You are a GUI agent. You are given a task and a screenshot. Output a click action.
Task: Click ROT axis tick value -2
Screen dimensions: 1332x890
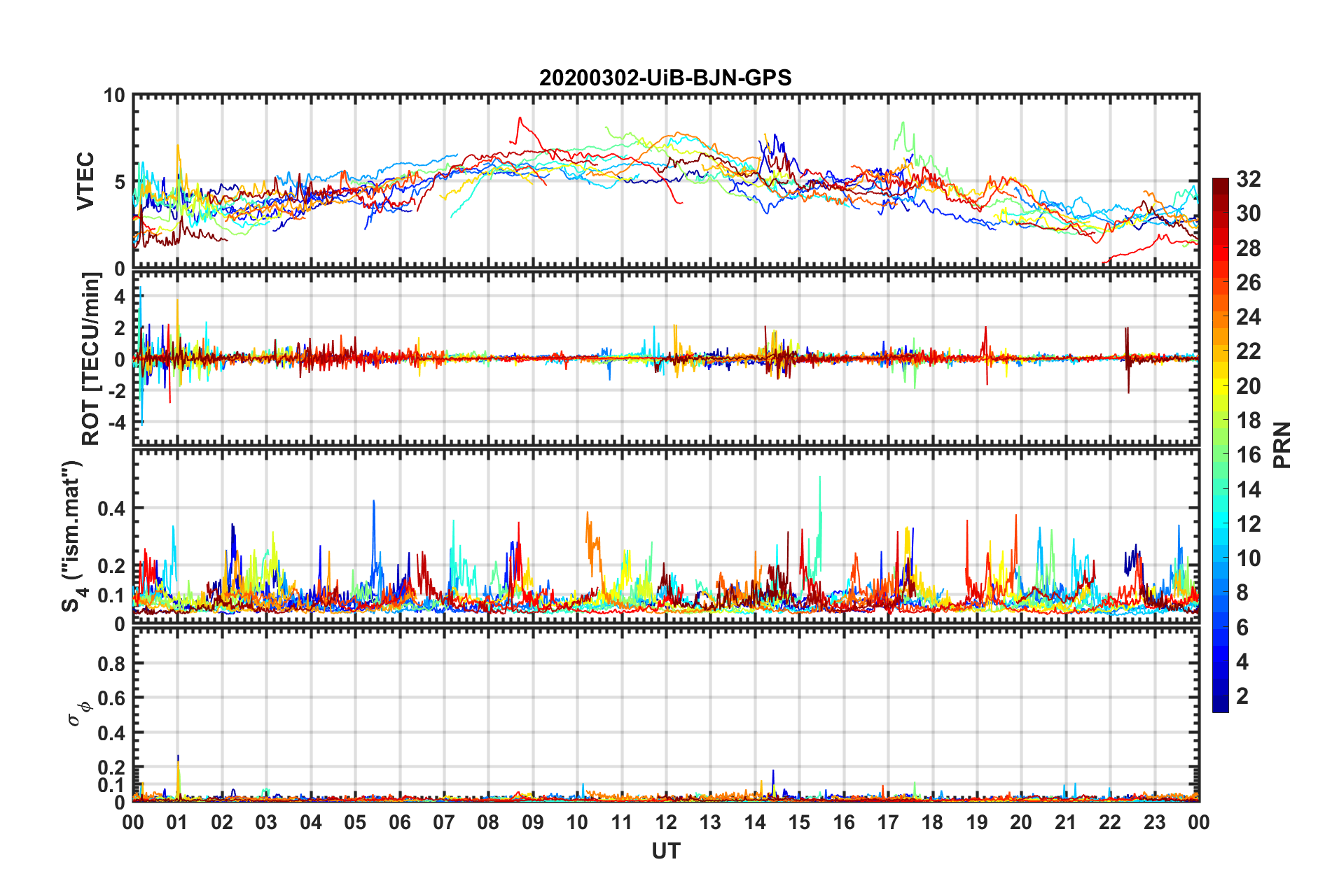[116, 391]
